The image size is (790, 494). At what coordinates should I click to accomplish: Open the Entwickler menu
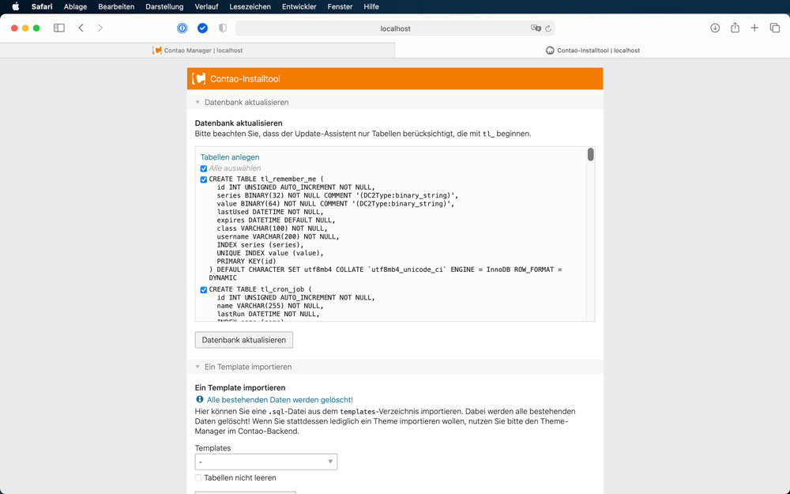[x=299, y=6]
